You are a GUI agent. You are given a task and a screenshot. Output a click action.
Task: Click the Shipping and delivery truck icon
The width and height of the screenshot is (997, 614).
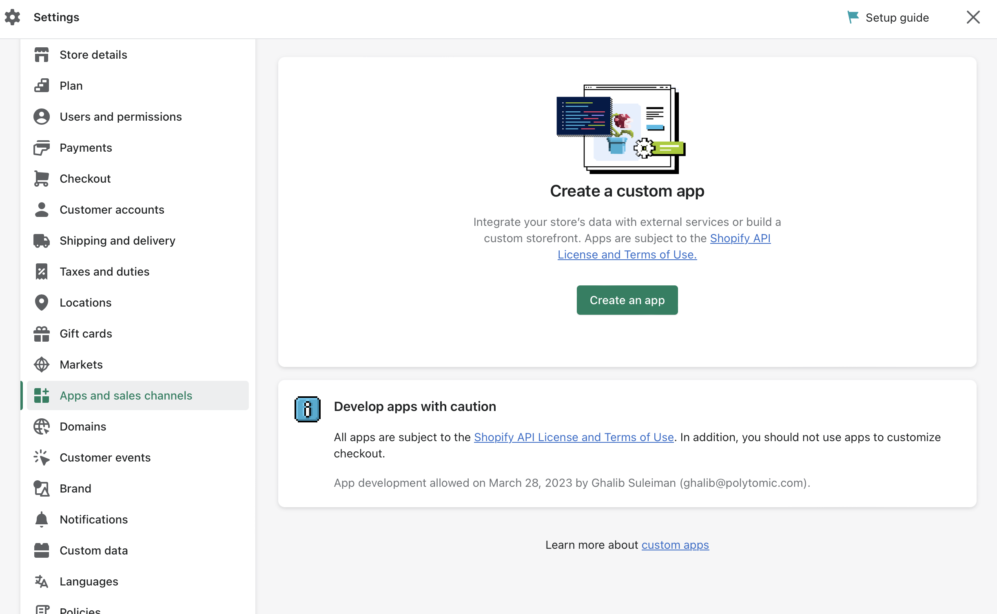[x=42, y=241]
